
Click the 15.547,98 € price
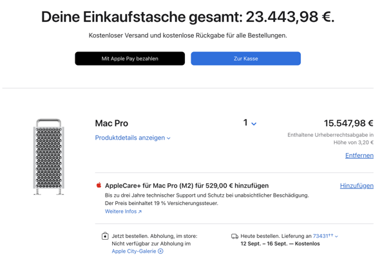click(348, 123)
